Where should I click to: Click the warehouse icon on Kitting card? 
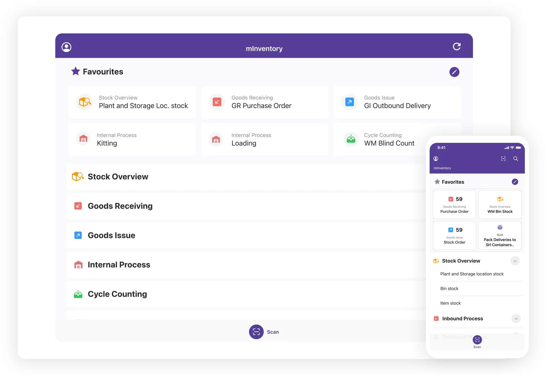pyautogui.click(x=83, y=139)
